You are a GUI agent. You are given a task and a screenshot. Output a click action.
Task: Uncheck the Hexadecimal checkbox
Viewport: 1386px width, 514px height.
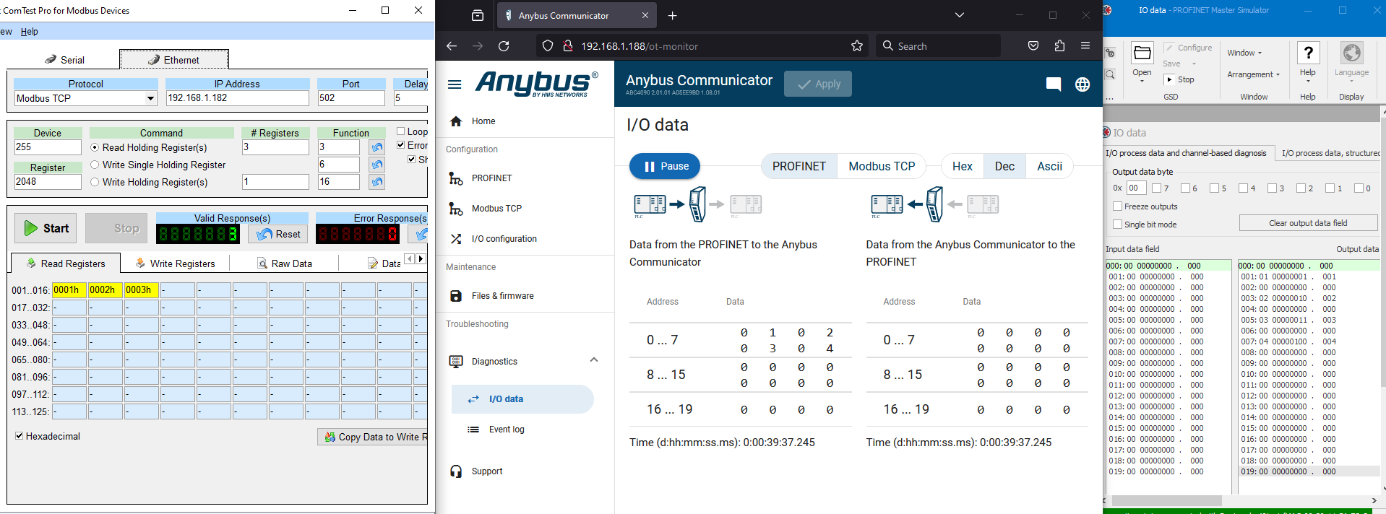[x=20, y=436]
